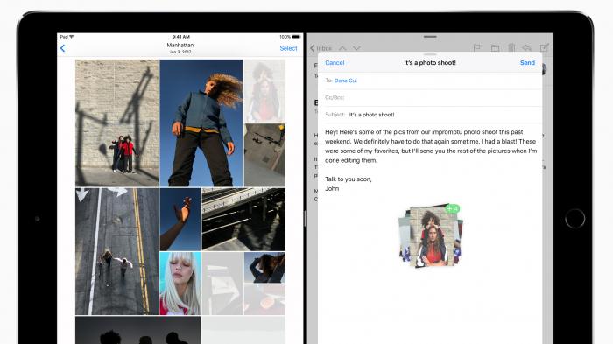613x344 pixels.
Task: Select recipient Dana Cui
Action: (x=346, y=81)
